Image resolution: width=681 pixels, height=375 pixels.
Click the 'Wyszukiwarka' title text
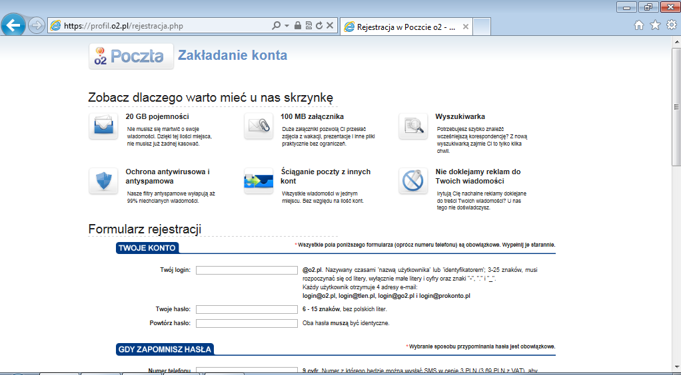(x=460, y=116)
